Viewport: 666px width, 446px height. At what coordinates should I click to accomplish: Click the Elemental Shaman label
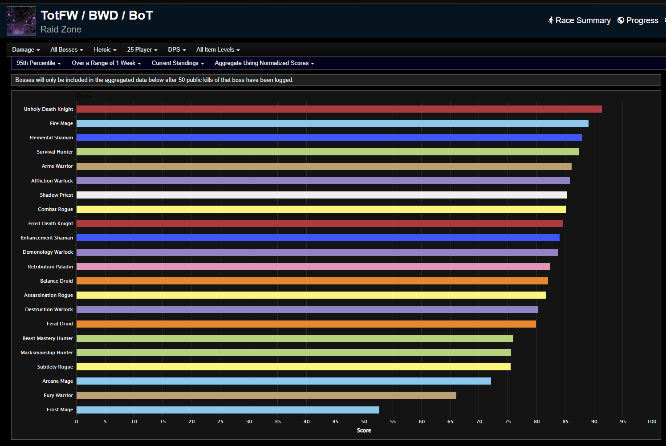click(51, 138)
